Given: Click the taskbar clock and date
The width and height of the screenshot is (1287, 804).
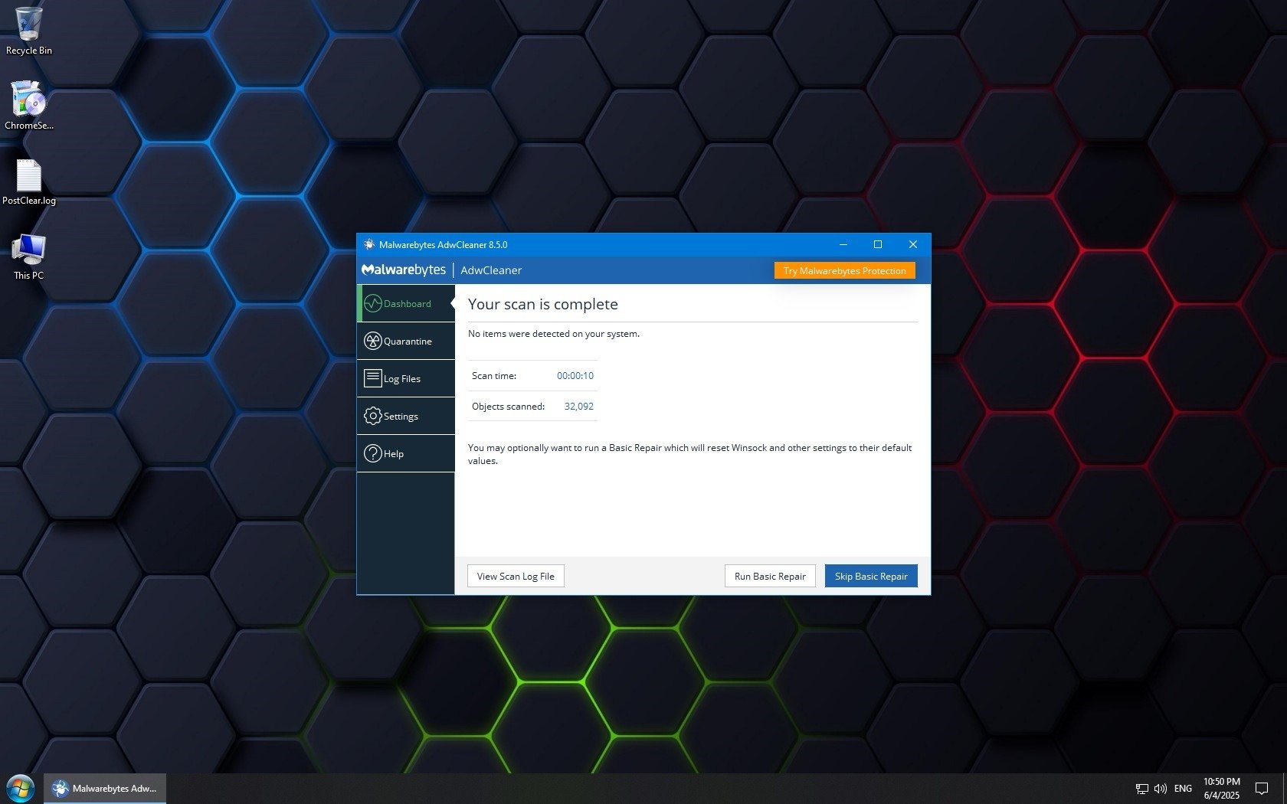Looking at the screenshot, I should (x=1221, y=789).
